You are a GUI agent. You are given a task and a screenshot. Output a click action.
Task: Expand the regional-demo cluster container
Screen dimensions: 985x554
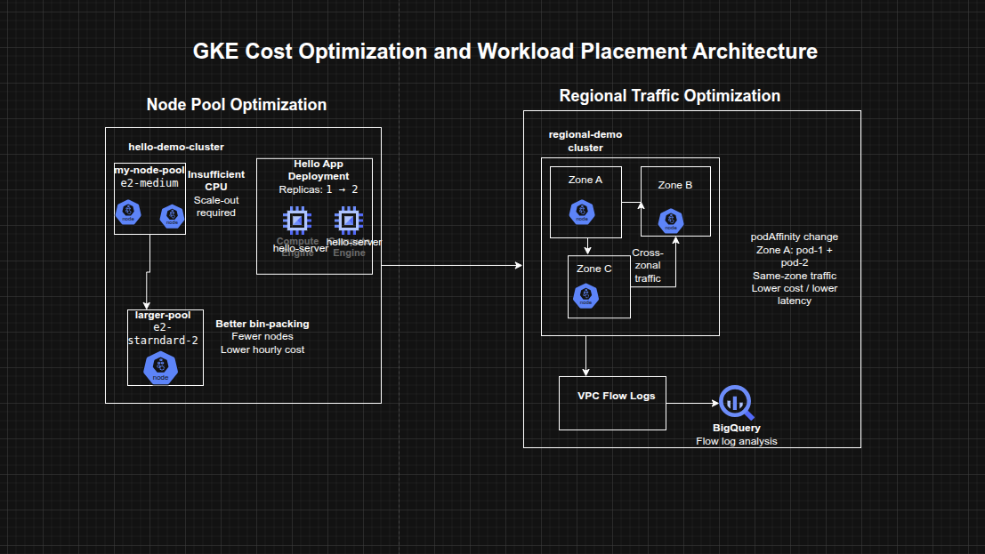point(585,141)
